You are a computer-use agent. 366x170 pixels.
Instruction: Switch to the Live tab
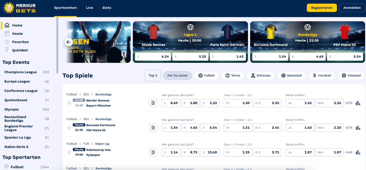(89, 8)
